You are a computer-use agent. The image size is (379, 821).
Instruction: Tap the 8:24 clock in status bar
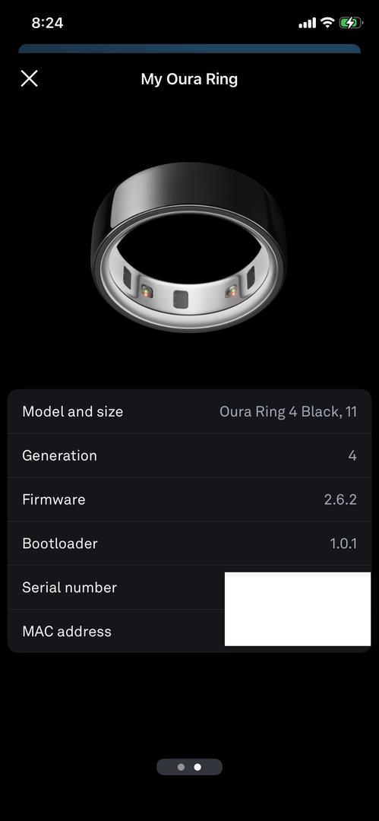[x=47, y=23]
